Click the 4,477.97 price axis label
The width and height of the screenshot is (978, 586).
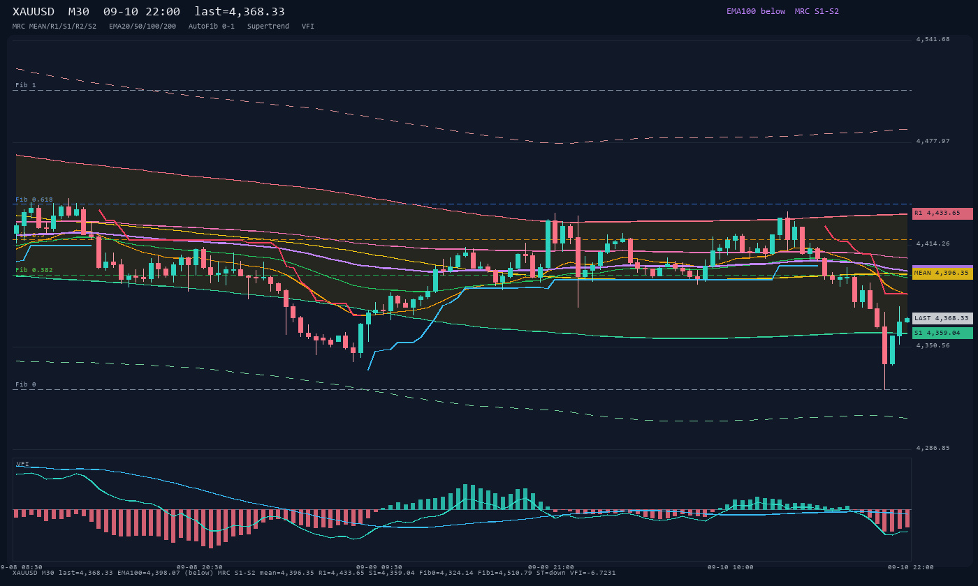pyautogui.click(x=933, y=141)
